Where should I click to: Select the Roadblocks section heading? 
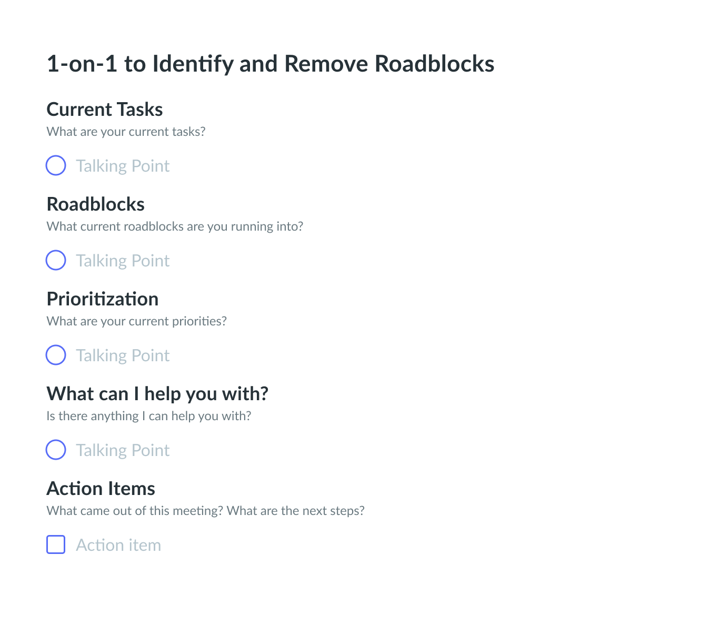point(96,204)
